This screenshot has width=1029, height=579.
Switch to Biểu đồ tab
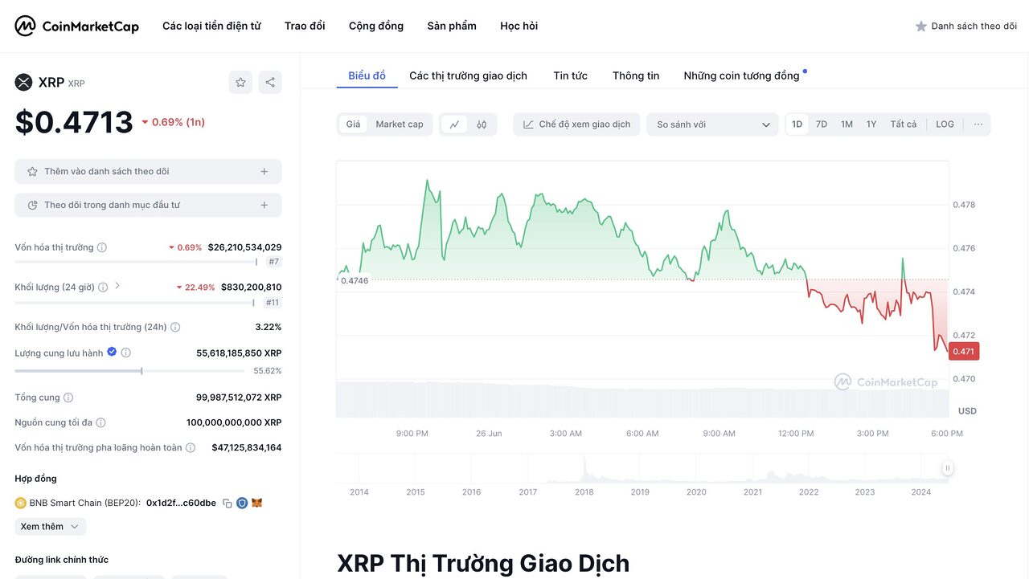[367, 75]
